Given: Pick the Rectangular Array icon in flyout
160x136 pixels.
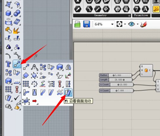Looking at the screenshot, I should (x=26, y=84).
